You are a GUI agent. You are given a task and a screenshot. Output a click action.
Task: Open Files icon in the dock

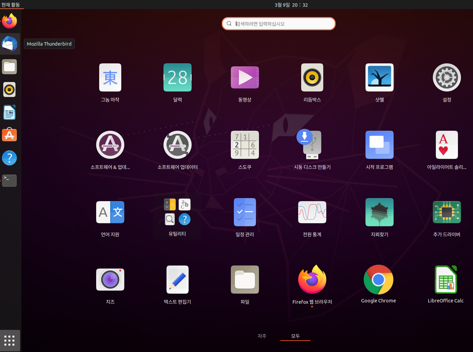click(x=9, y=67)
